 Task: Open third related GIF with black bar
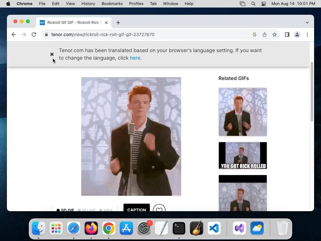pyautogui.click(x=243, y=193)
